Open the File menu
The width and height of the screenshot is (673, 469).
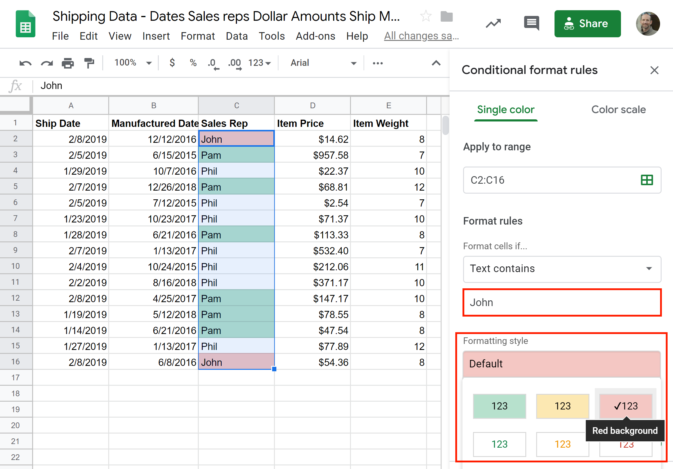coord(60,36)
